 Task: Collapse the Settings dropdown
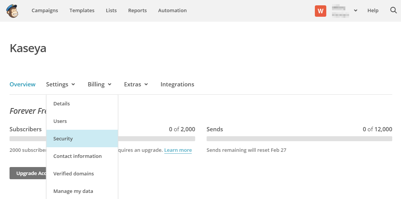click(61, 84)
